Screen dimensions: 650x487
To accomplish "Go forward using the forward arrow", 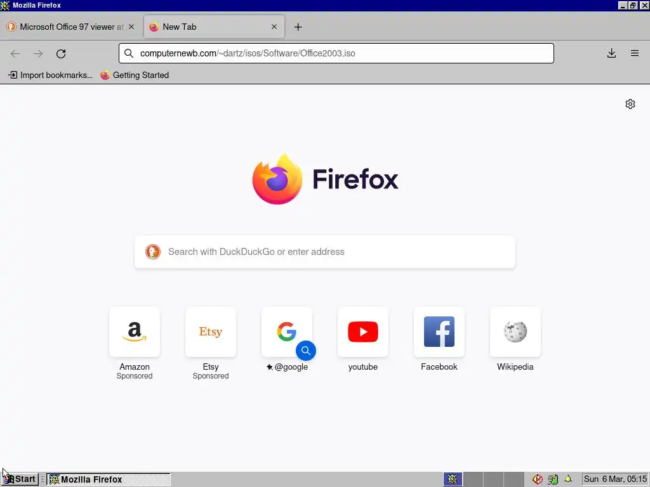I will point(38,53).
